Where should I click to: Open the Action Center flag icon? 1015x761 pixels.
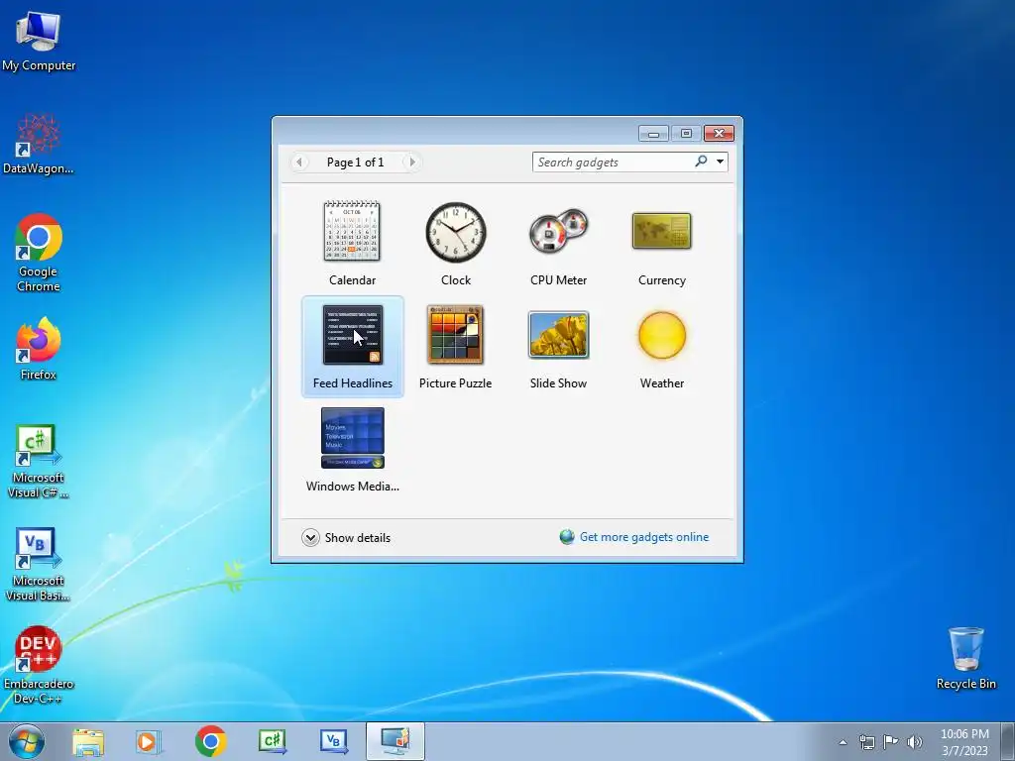click(x=891, y=742)
